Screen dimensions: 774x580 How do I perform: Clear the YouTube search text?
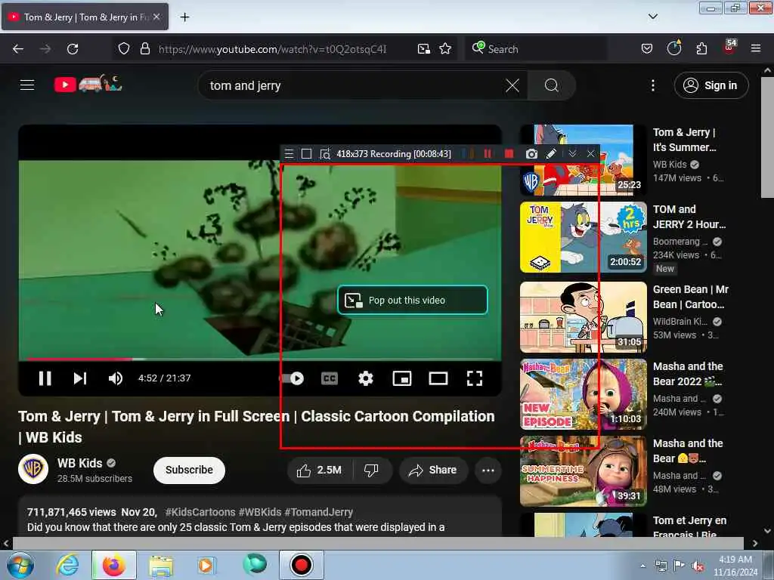point(512,85)
